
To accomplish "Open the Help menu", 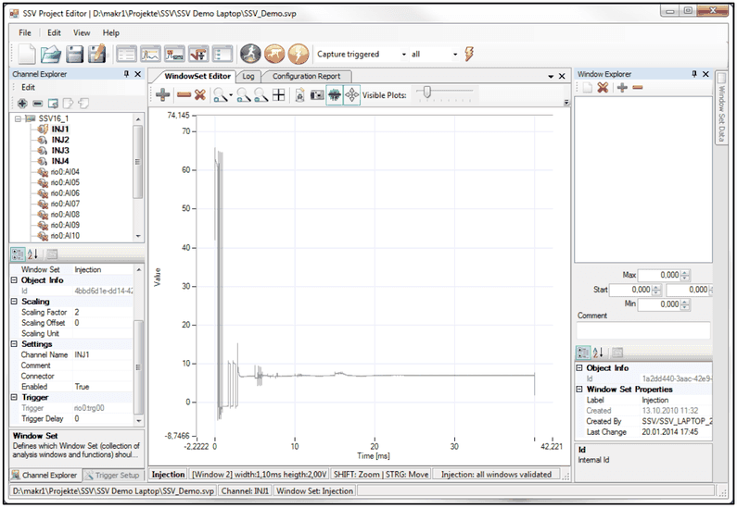I will point(111,32).
